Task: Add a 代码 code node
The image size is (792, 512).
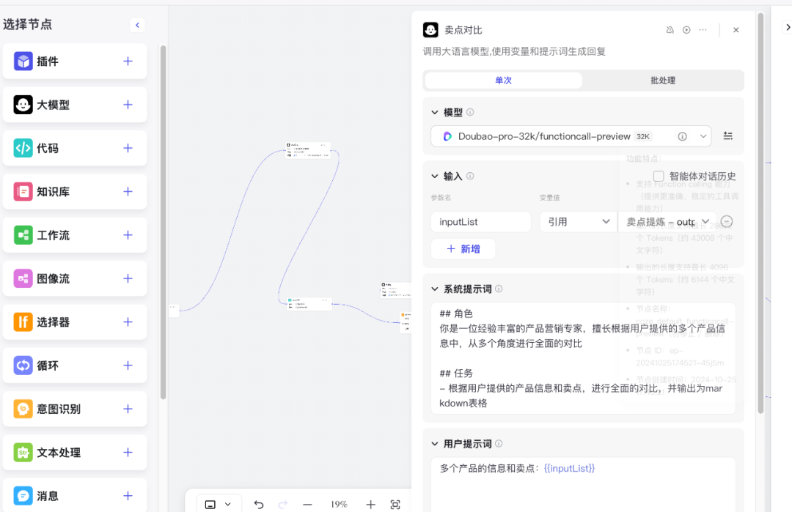Action: [x=128, y=148]
